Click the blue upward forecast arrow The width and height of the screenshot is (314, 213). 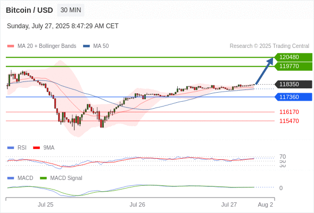click(265, 71)
